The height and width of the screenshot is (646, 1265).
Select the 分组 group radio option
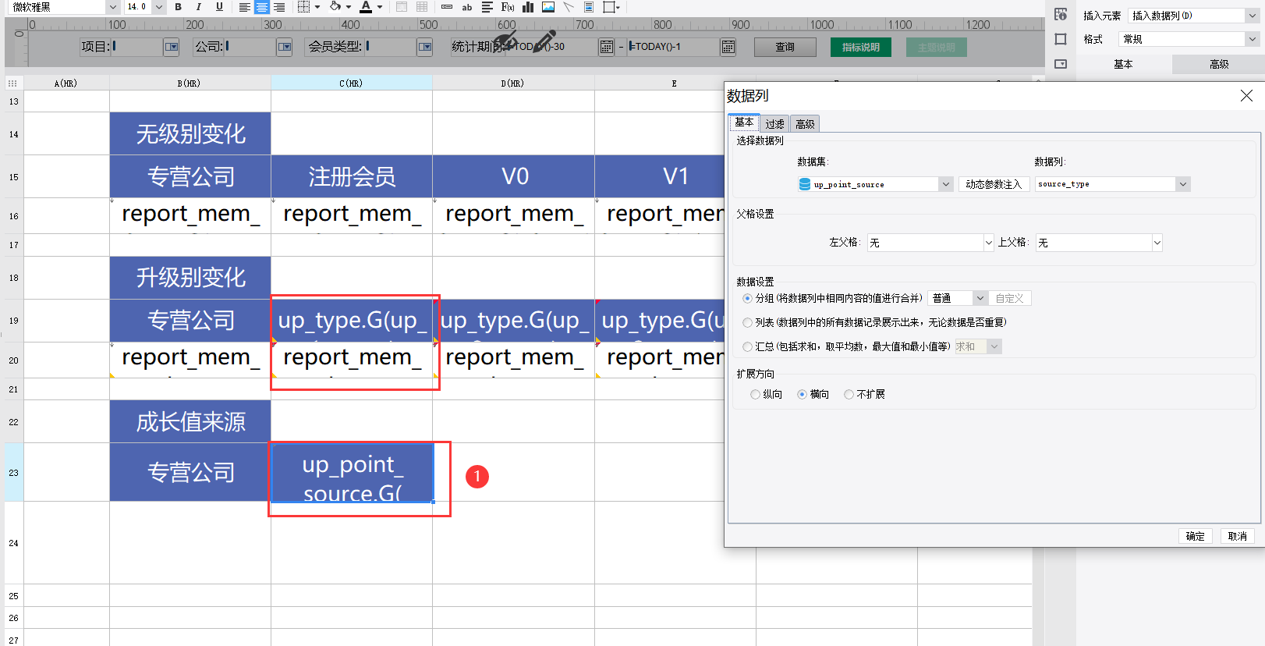(x=748, y=298)
